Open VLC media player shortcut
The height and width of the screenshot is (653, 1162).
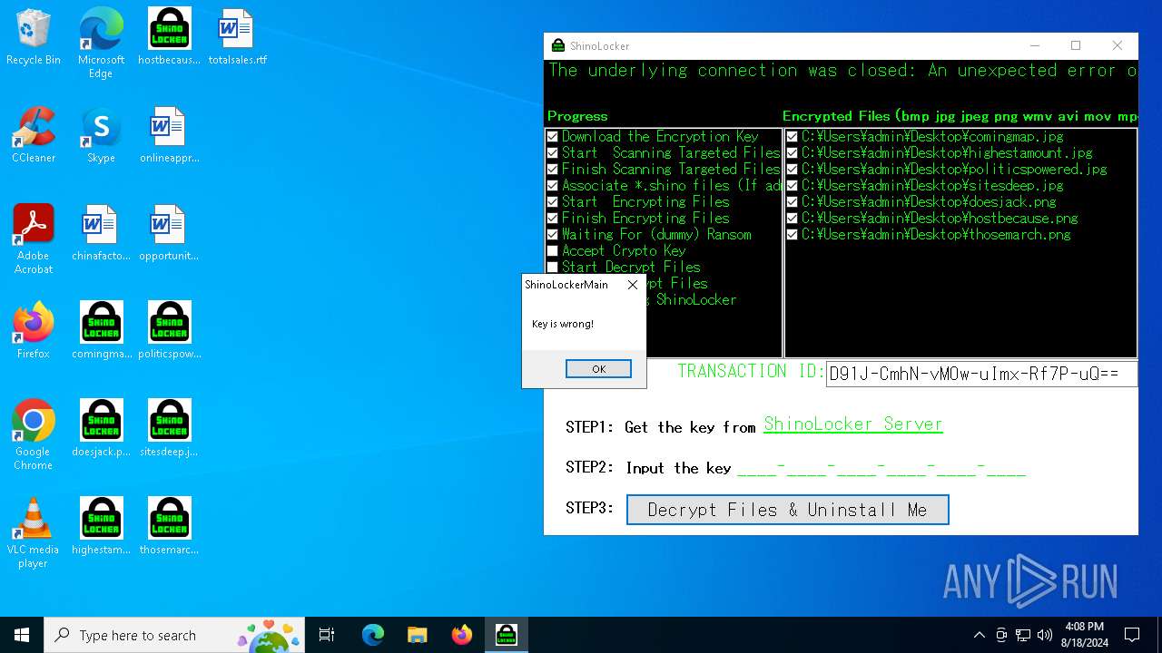(34, 533)
